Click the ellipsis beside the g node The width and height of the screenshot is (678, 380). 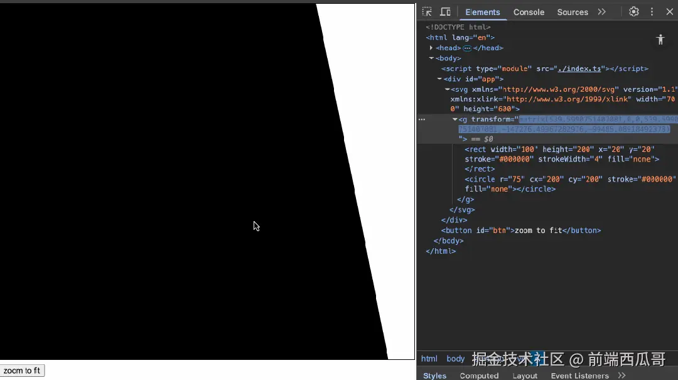(422, 119)
